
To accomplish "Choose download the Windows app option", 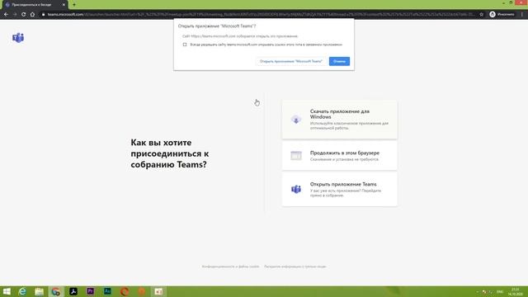I will (x=339, y=120).
